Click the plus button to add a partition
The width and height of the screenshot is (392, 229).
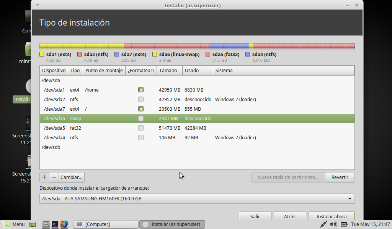pos(44,177)
